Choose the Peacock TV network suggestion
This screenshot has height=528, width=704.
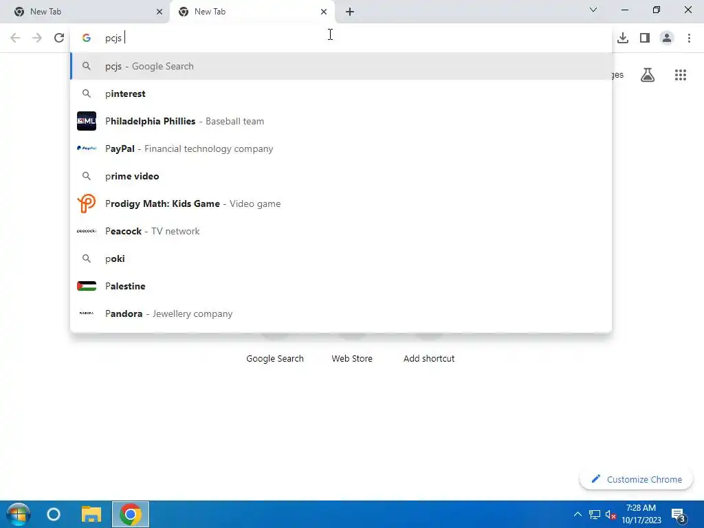pos(341,231)
